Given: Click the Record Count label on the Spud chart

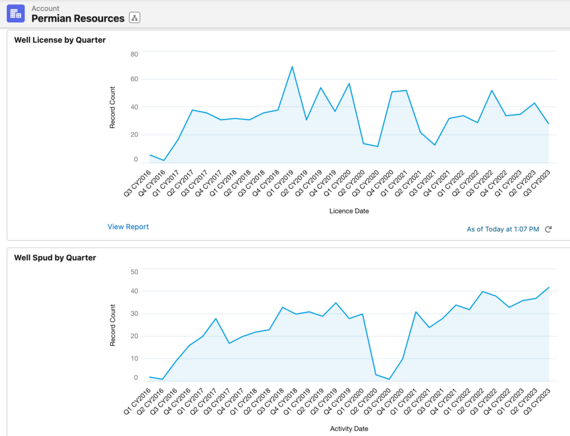Looking at the screenshot, I should tap(112, 325).
